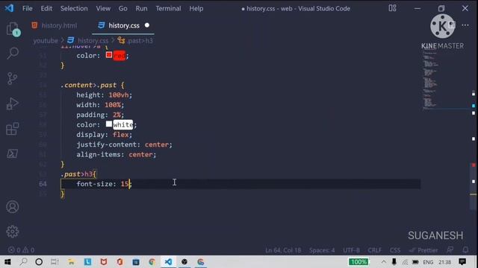Open the Accounts menu icon
478x268 pixels.
pos(12,207)
